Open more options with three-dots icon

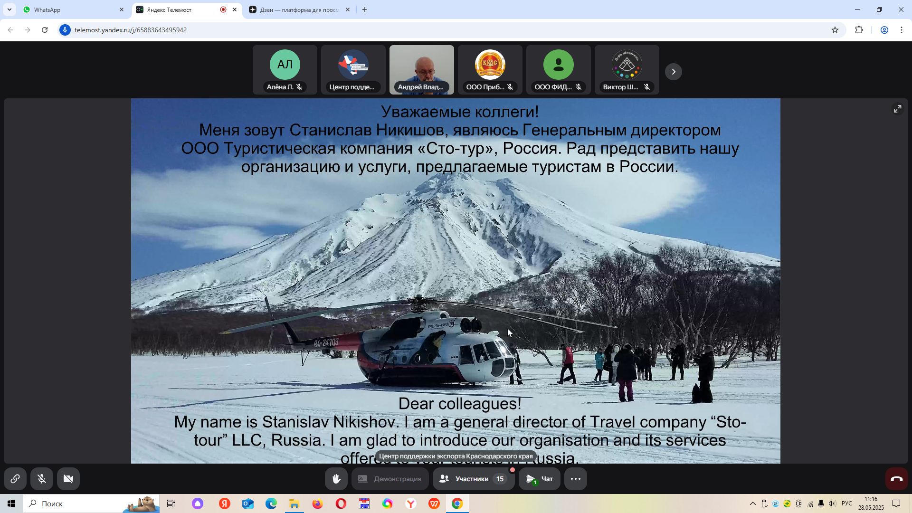[575, 479]
